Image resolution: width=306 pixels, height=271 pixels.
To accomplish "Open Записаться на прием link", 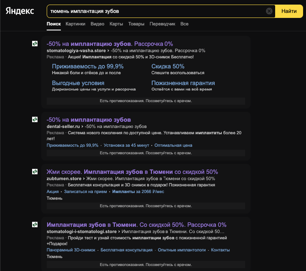I will pyautogui.click(x=85, y=192).
